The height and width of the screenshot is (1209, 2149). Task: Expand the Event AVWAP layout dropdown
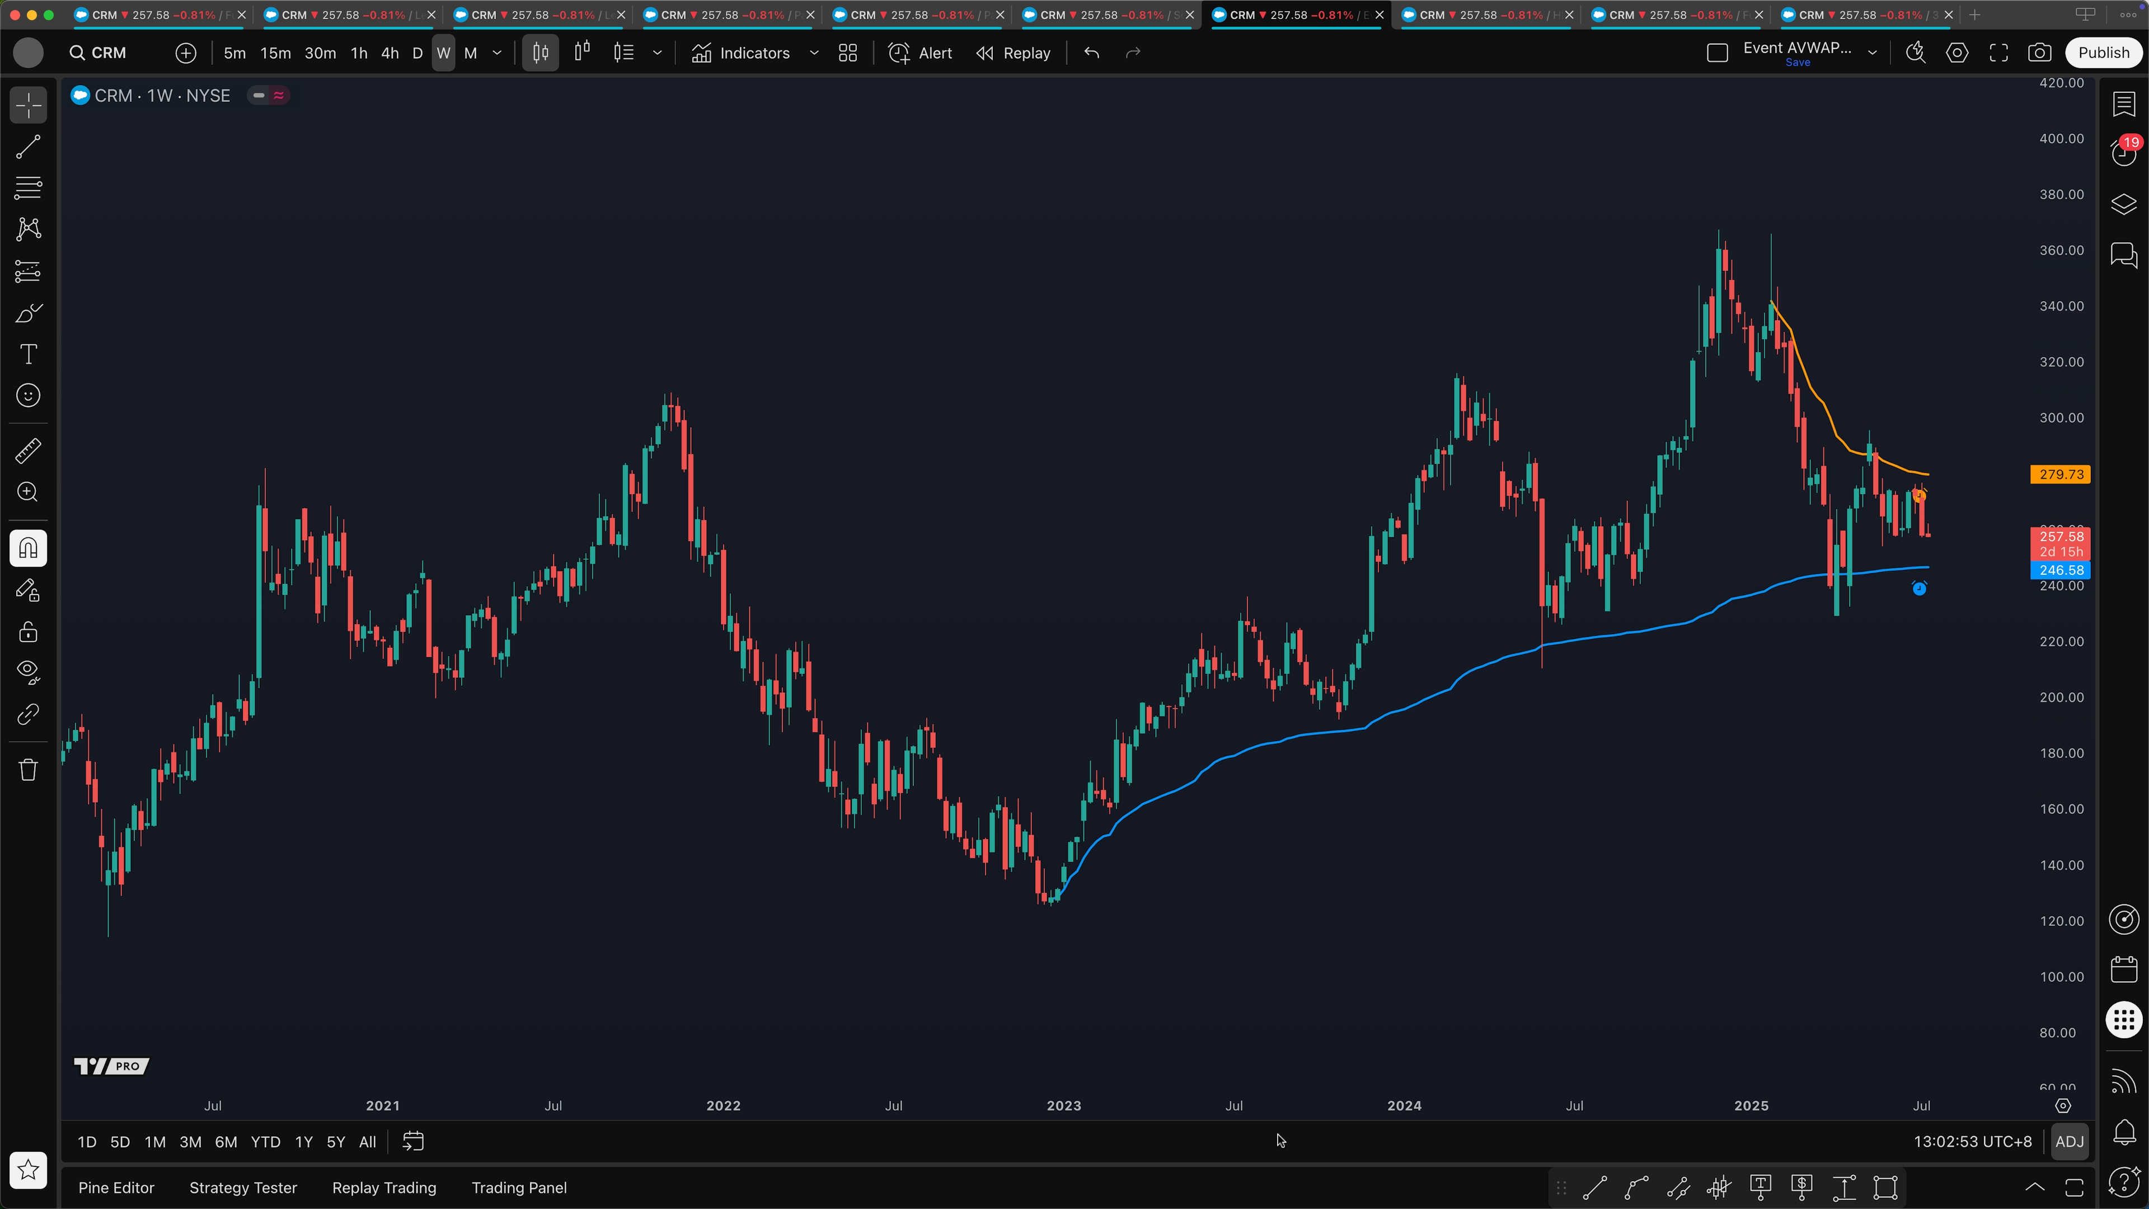point(1873,53)
